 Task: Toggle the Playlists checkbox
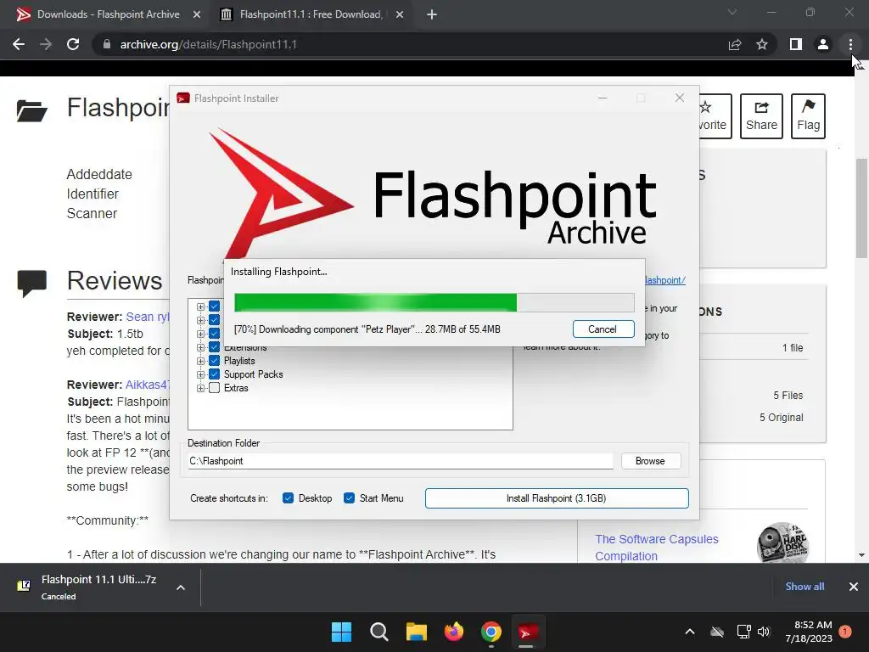(x=215, y=361)
